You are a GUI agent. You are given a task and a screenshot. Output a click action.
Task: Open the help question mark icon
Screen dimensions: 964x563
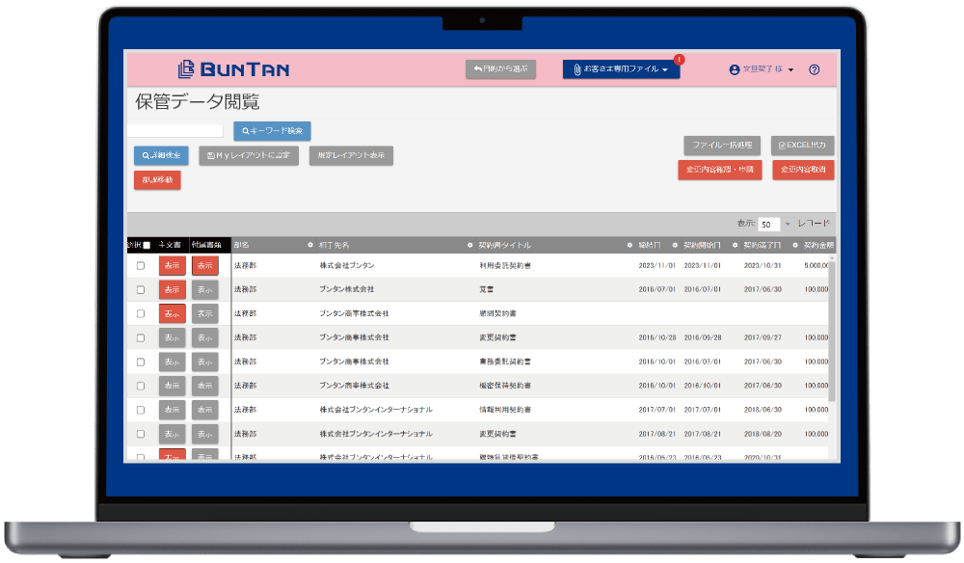pos(815,70)
